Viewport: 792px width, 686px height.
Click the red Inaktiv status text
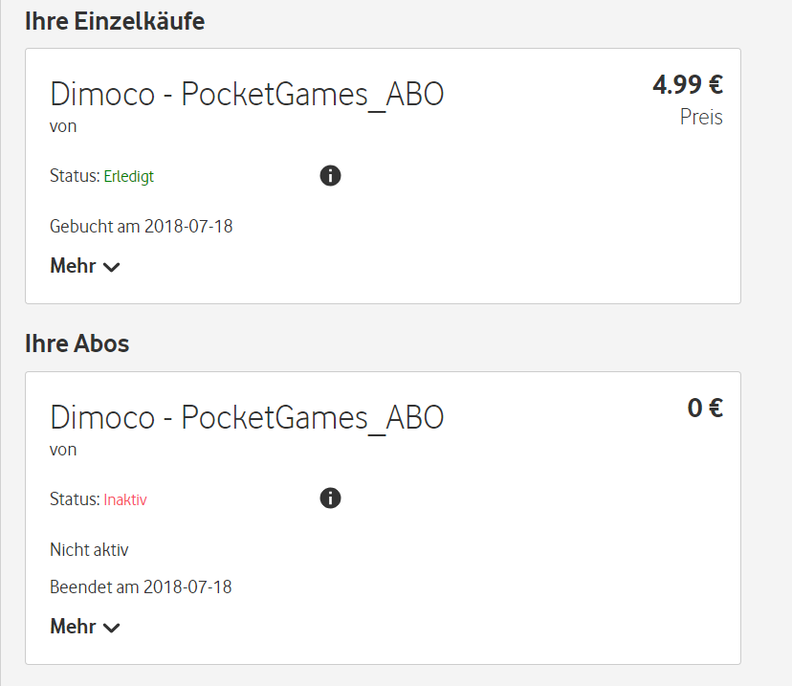point(125,499)
